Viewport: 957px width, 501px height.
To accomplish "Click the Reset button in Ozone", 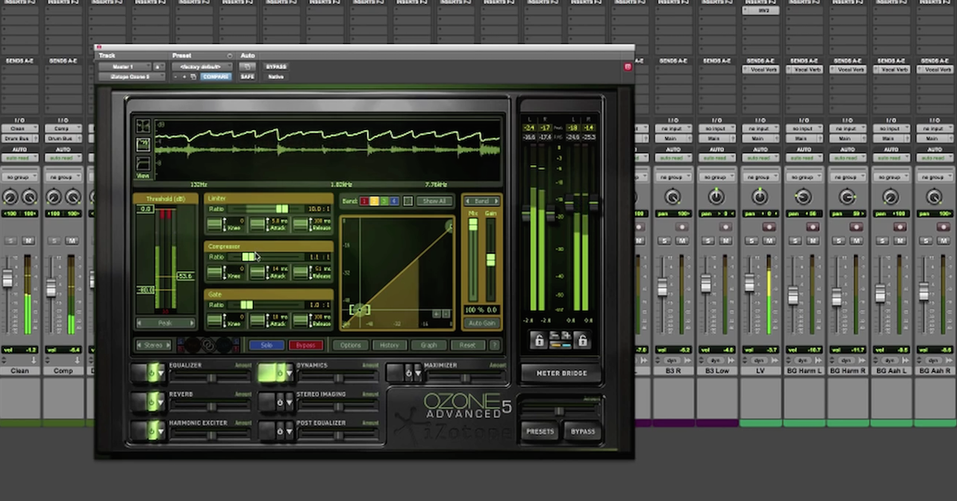I will (468, 345).
